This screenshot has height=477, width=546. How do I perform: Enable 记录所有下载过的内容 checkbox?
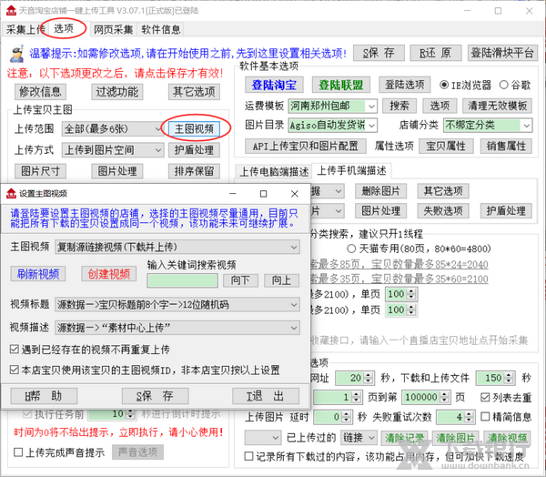249,456
